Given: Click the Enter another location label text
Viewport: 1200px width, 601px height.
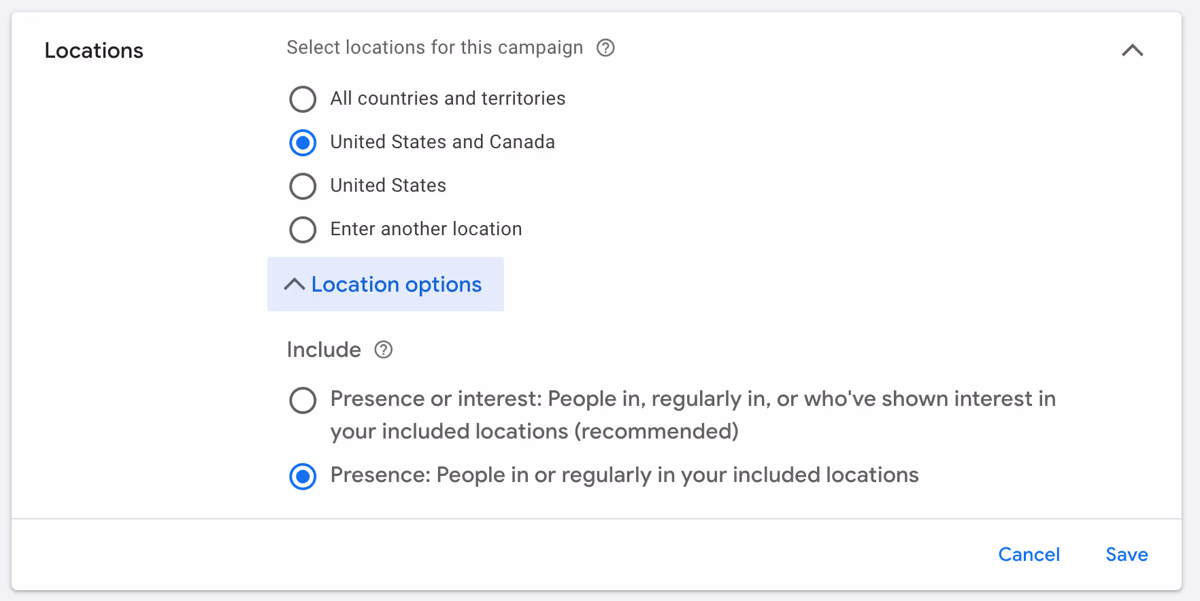Looking at the screenshot, I should click(x=426, y=229).
